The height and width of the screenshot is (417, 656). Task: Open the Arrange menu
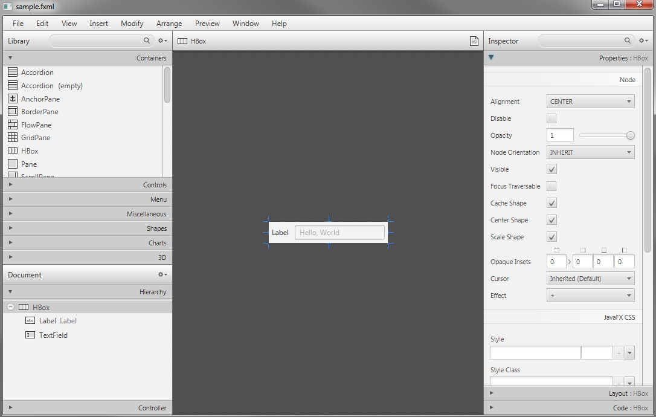click(x=169, y=24)
